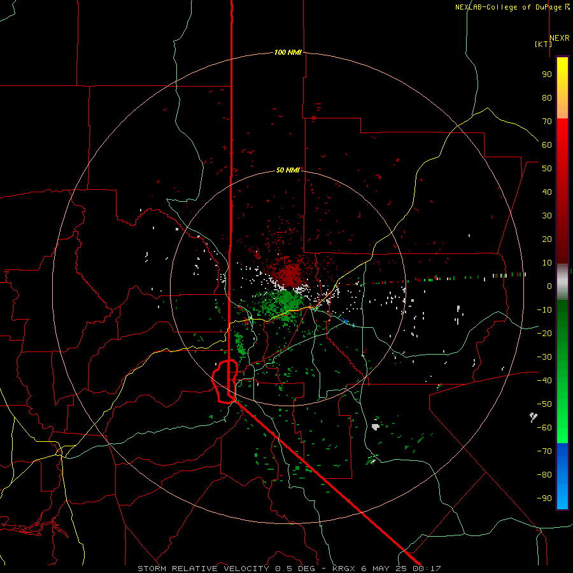
Task: Click the -90 value on velocity scale
Action: click(544, 499)
